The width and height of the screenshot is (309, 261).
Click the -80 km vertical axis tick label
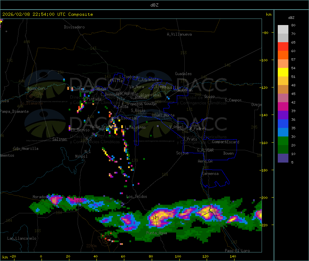tap(265, 33)
